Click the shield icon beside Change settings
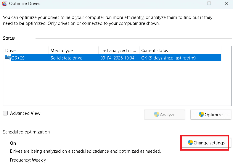 click(190, 143)
